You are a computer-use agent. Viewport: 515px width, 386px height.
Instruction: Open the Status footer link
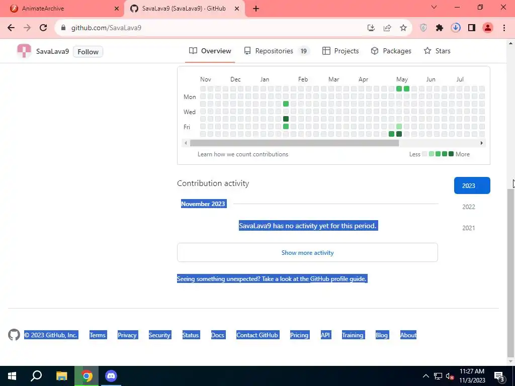191,335
